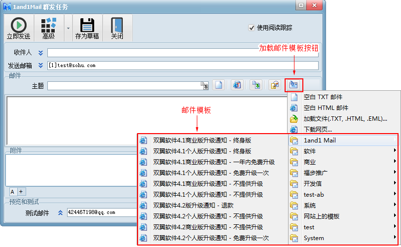The height and width of the screenshot is (247, 401).
Task: Select template 双翼软件4.2商业版升级通知 - 不提供升级
Action: (213, 227)
